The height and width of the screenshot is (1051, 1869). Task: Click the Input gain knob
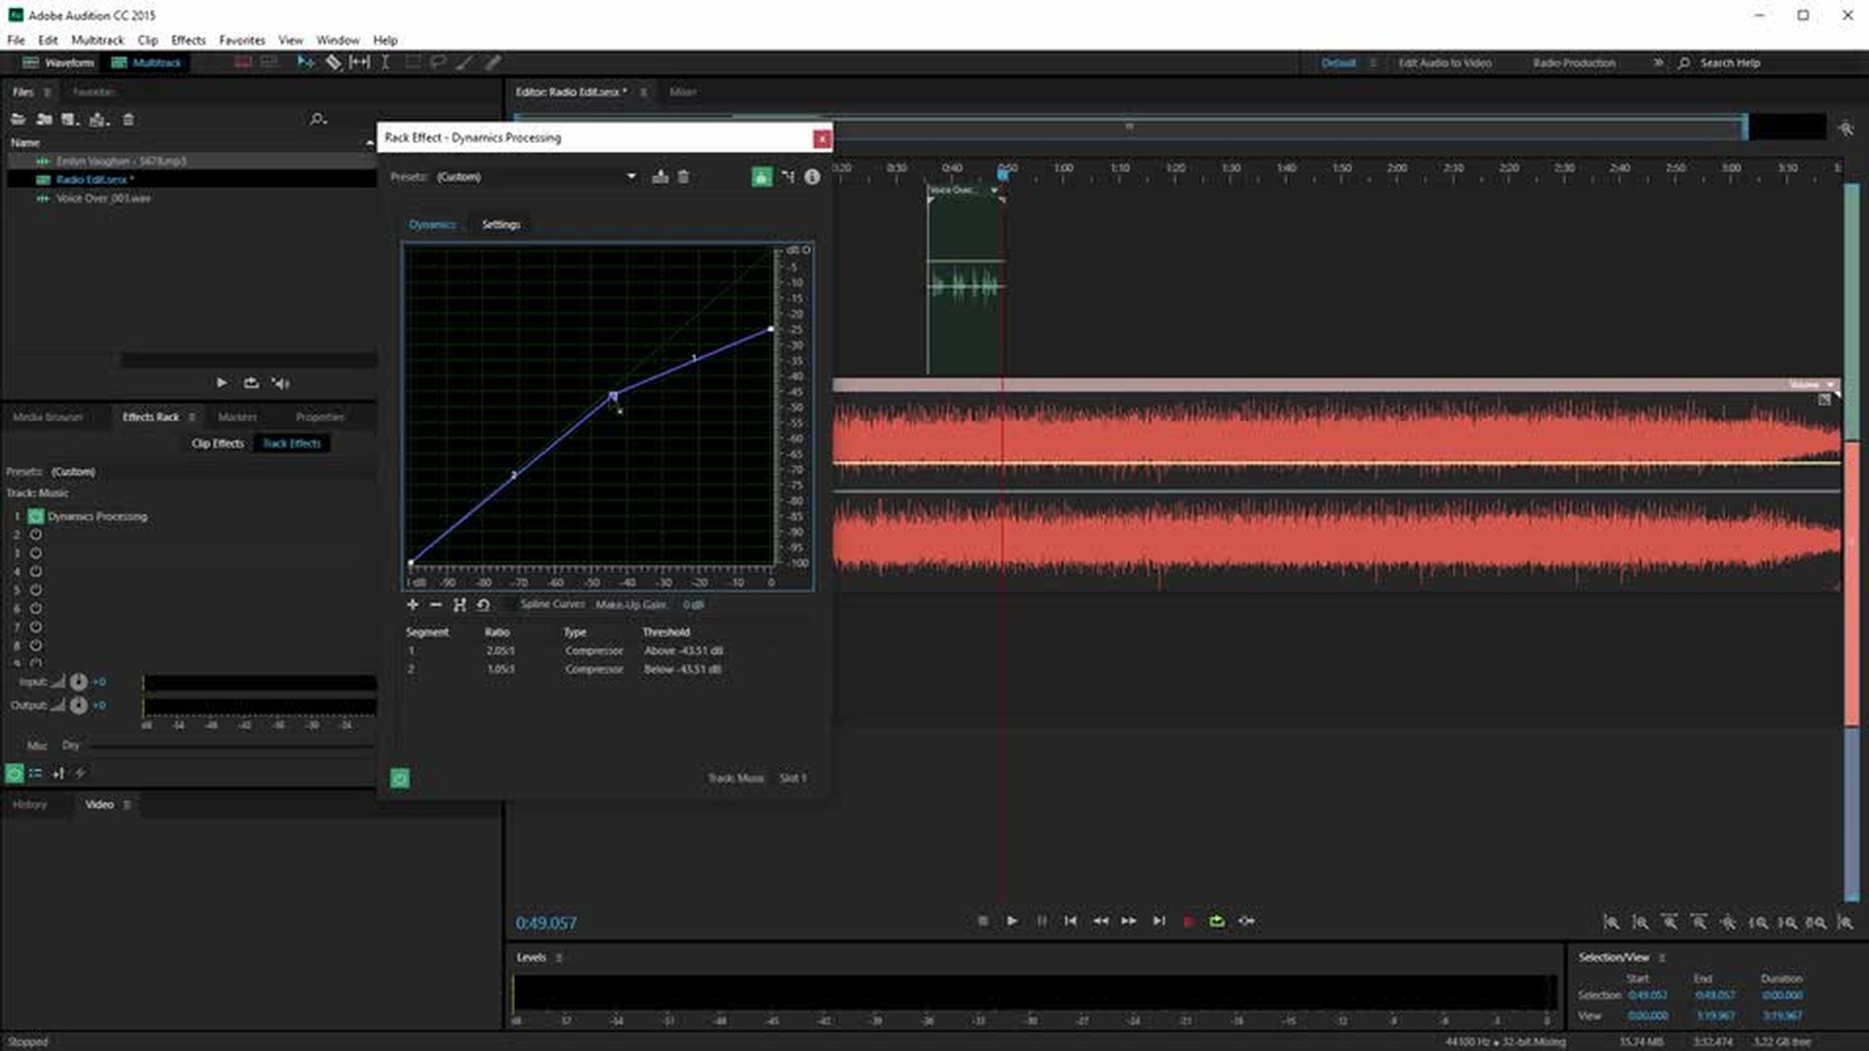point(79,682)
